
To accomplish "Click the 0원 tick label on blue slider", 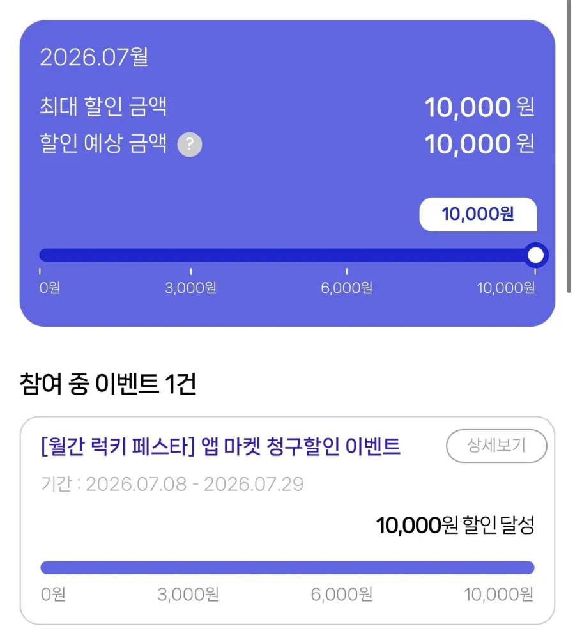I will pos(50,288).
